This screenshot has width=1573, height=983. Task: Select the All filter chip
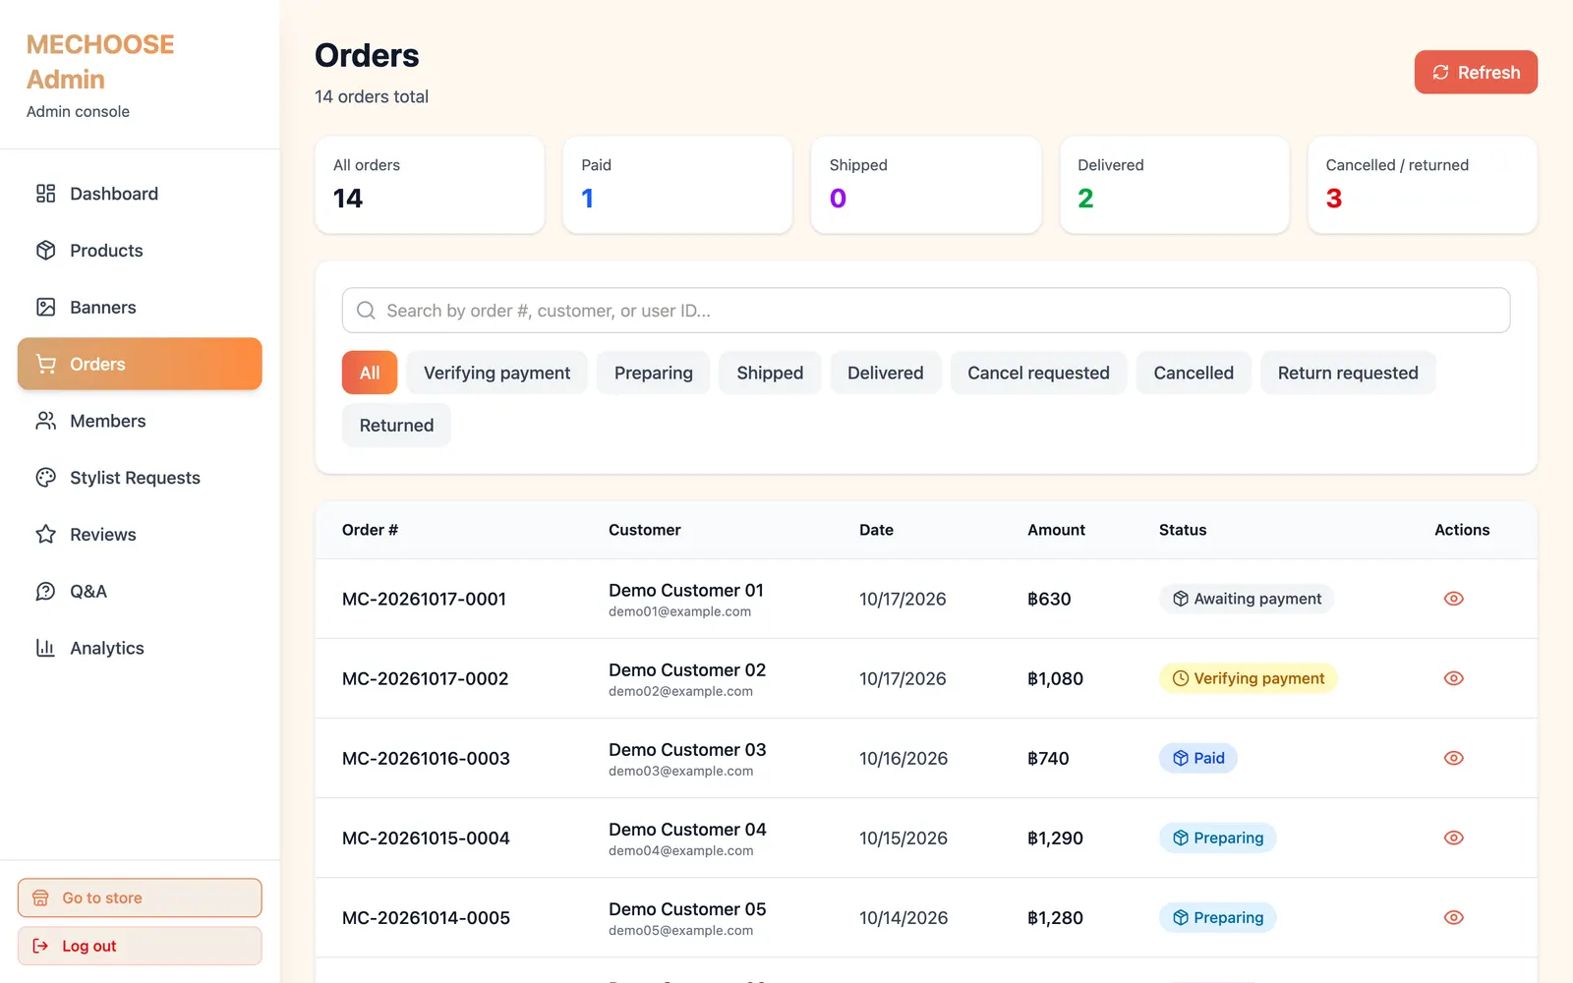[x=370, y=373]
